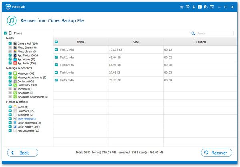Viewport: 240px width, 167px height.
Task: Click the Messages green bubble icon
Action: click(15, 73)
